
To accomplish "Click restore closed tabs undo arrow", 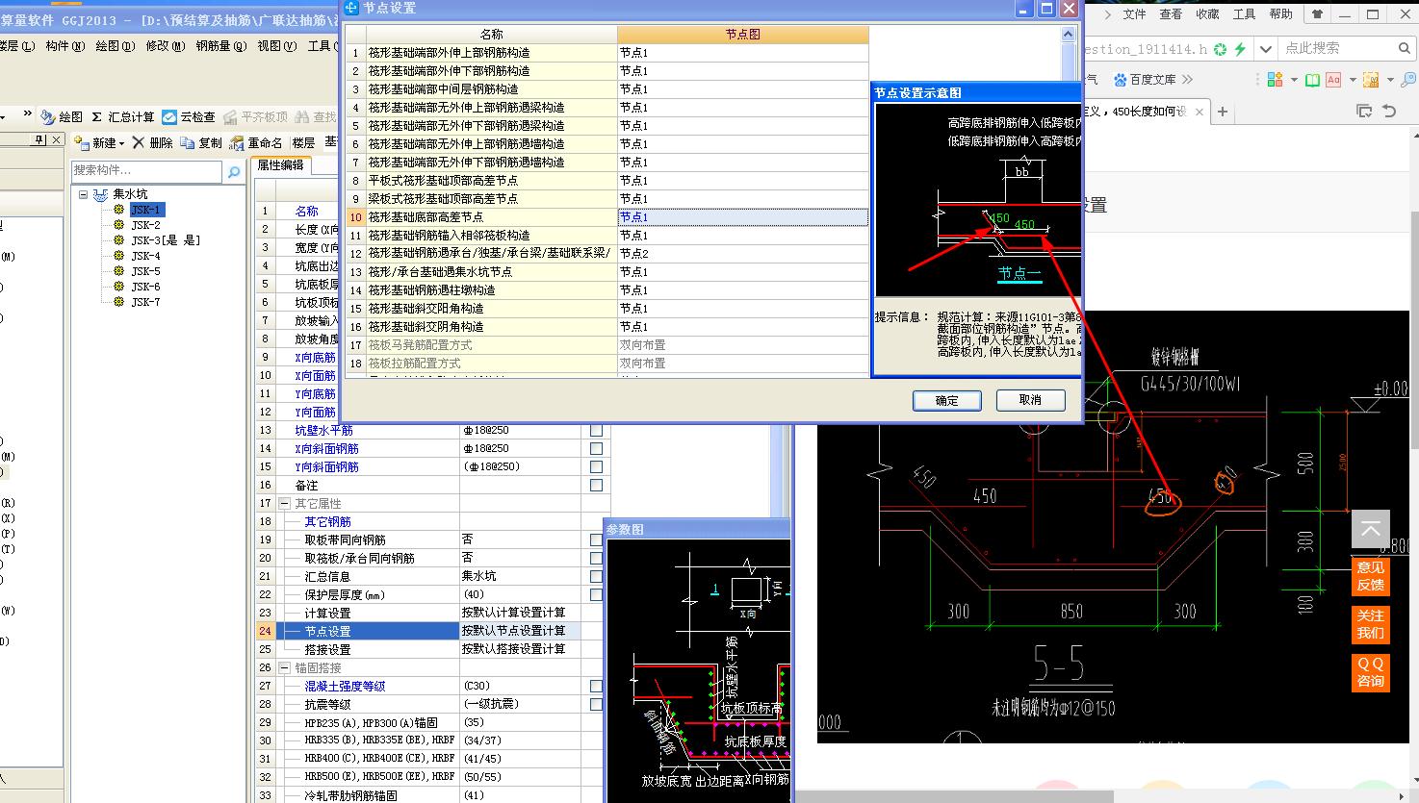I will [1389, 112].
